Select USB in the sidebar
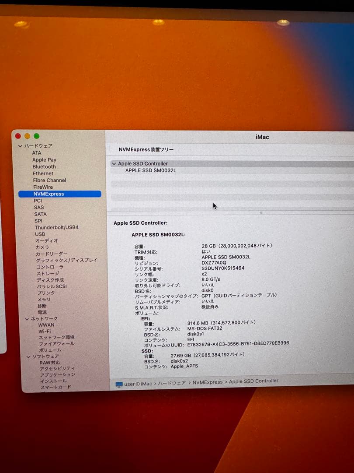354x473 pixels. (x=40, y=234)
